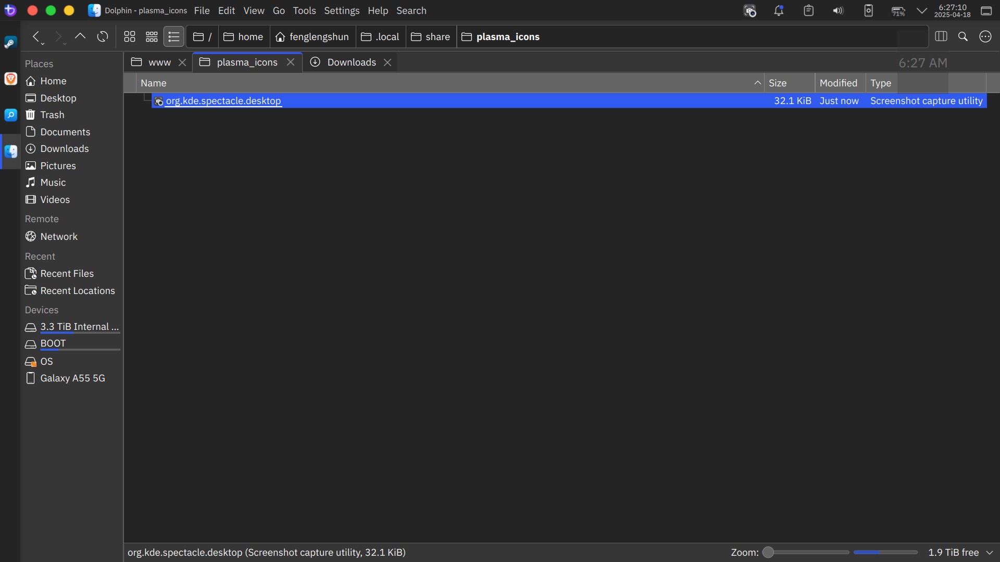Open the 3.3 TiB Internal drive

[x=71, y=327]
